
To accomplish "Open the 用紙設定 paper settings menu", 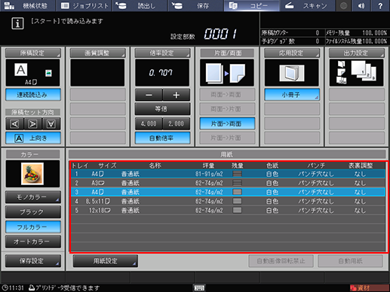I will [106, 261].
